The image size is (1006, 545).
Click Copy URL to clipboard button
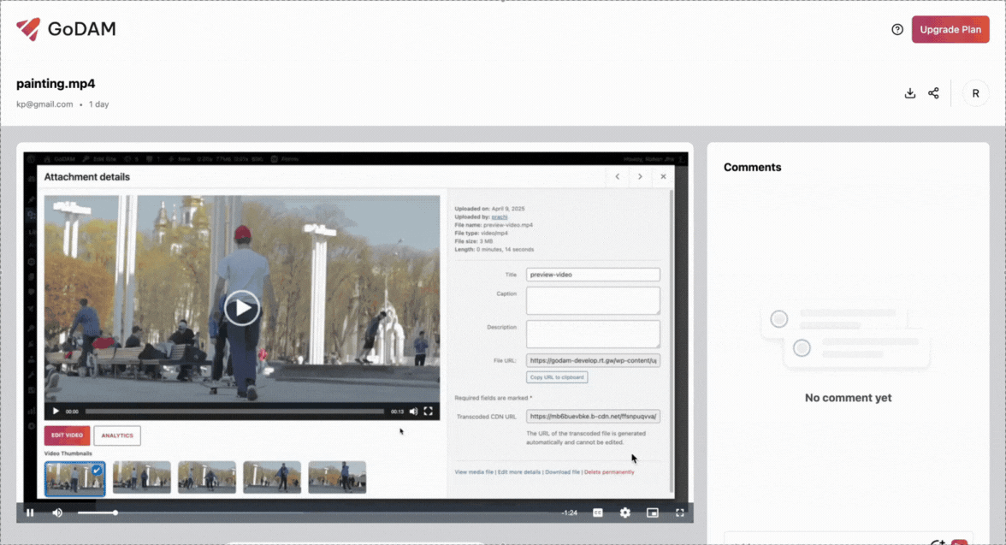[557, 377]
